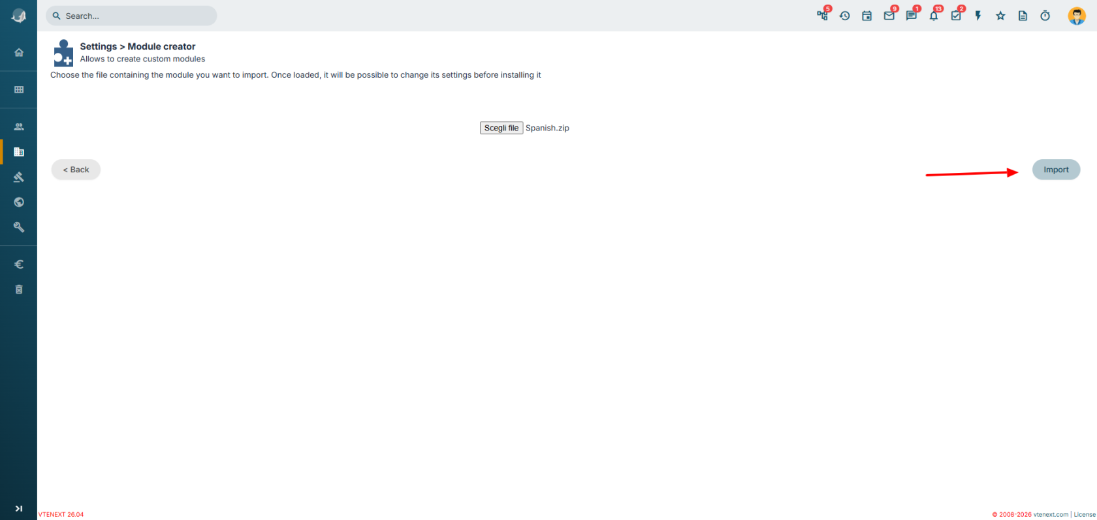
Task: Open the document page icon in top bar
Action: pos(1023,16)
